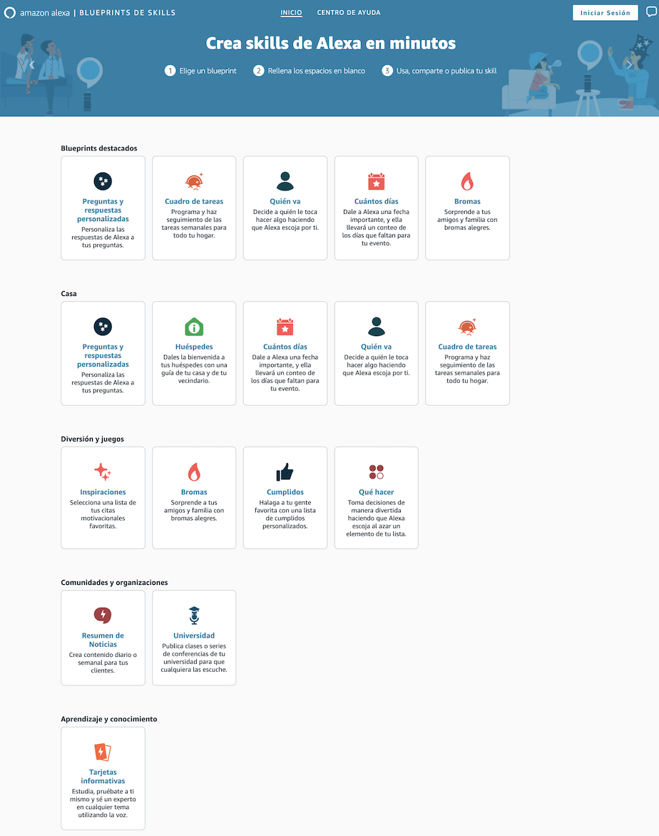659x836 pixels.
Task: Click the Universidad microphone graduation cap icon
Action: (x=194, y=615)
